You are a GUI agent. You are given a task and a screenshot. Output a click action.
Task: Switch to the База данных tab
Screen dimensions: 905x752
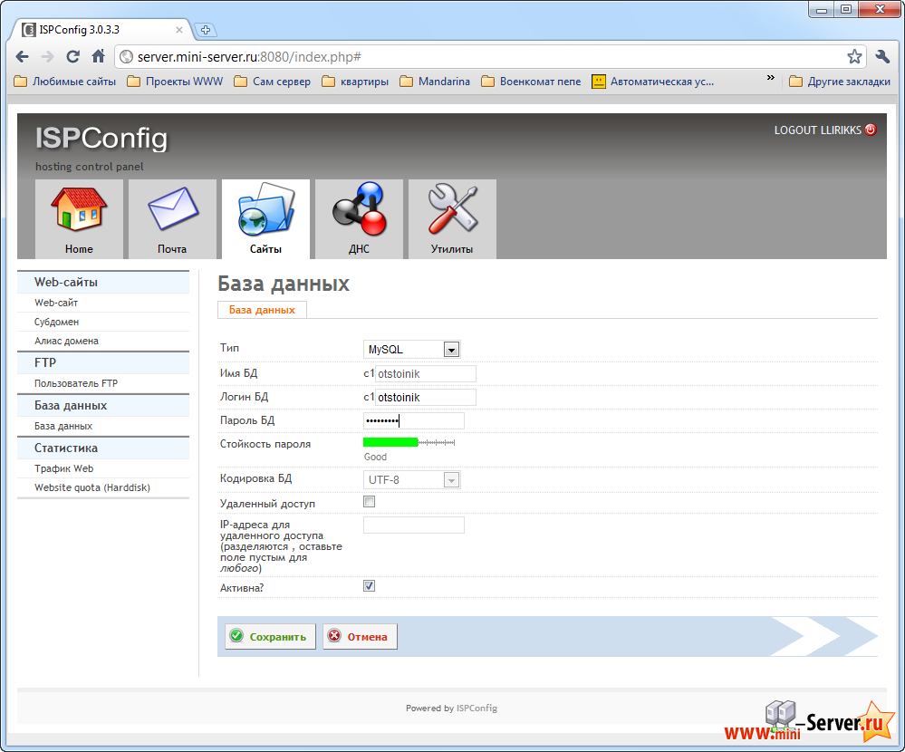[261, 309]
